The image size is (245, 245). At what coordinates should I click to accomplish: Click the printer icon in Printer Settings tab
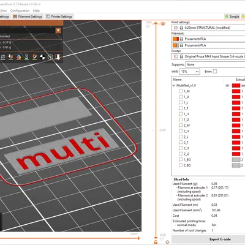tap(48, 17)
